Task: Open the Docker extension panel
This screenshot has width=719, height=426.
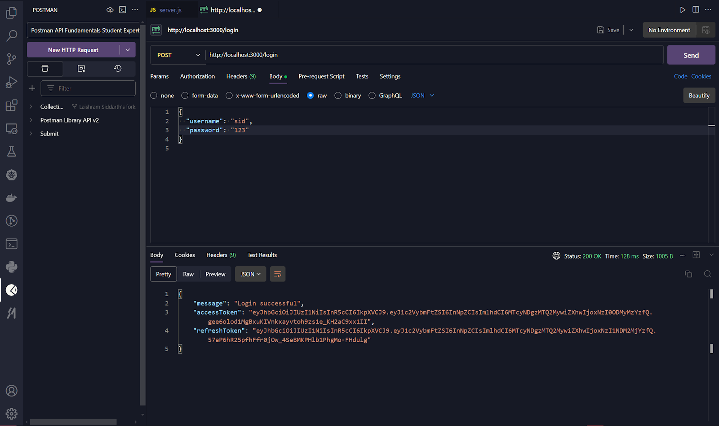Action: pyautogui.click(x=12, y=198)
